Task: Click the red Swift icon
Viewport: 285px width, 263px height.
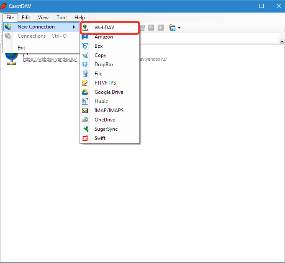Action: point(85,138)
